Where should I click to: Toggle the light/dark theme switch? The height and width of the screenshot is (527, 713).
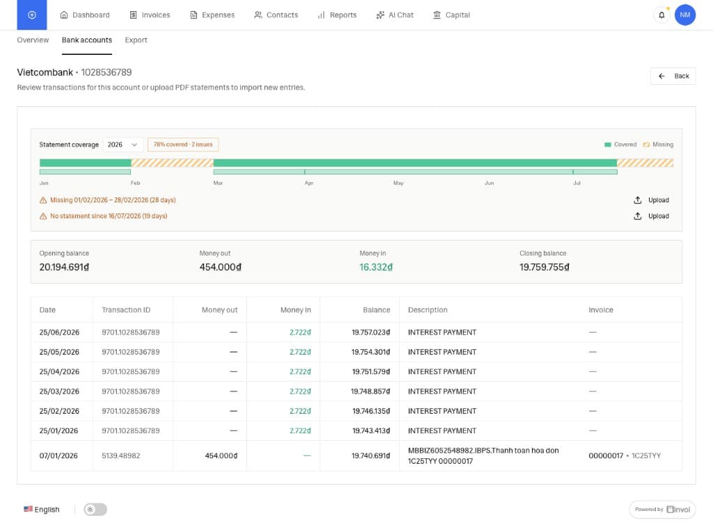click(x=95, y=510)
